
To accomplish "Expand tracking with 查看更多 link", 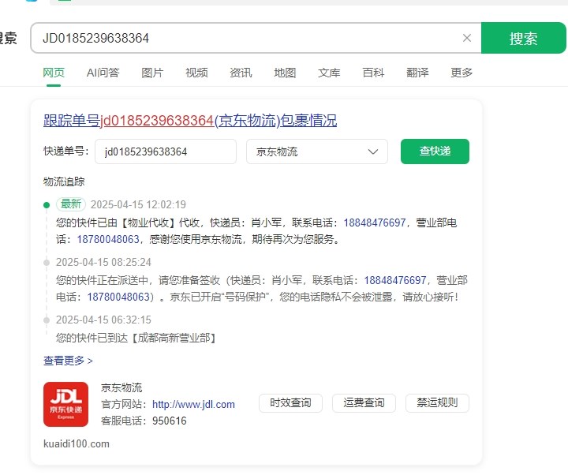I will tap(68, 361).
